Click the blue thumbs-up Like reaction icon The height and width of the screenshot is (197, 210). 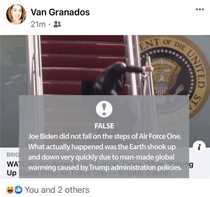18,190
